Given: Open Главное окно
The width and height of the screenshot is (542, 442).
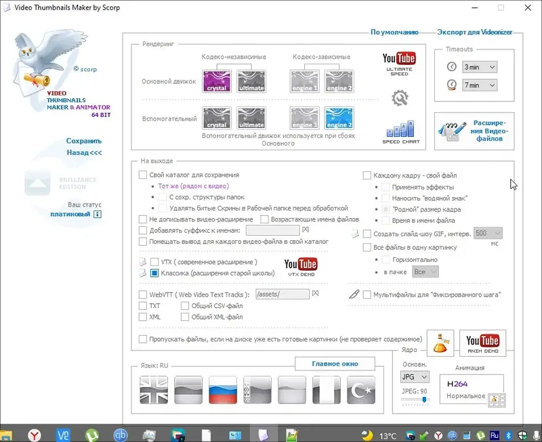Looking at the screenshot, I should pos(335,363).
